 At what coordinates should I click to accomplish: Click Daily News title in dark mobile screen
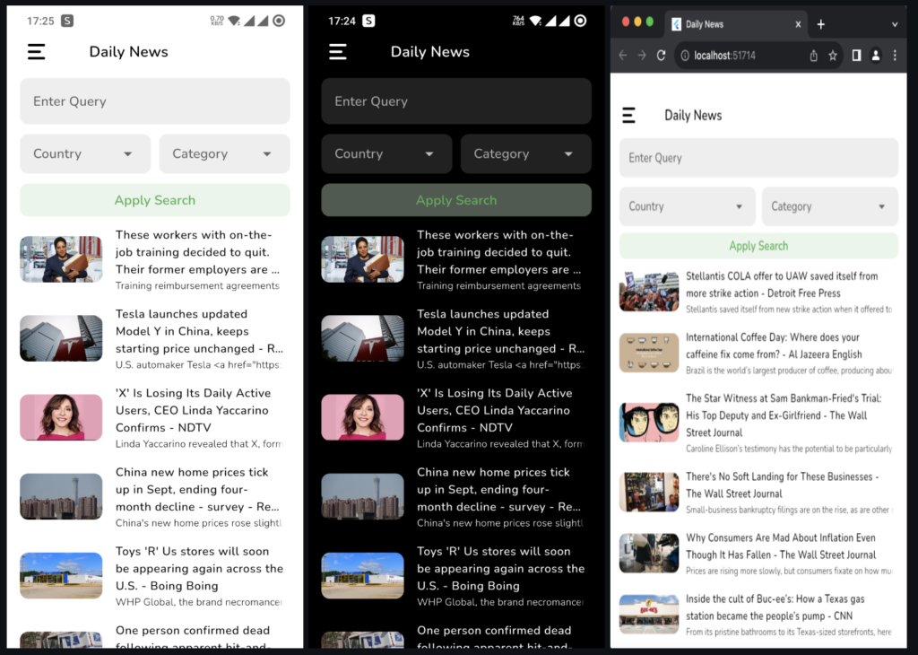pos(429,51)
